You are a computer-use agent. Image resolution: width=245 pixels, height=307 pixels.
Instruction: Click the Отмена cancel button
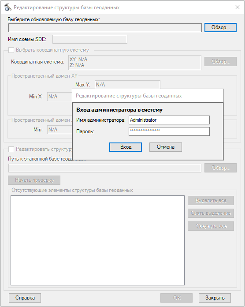click(166, 147)
